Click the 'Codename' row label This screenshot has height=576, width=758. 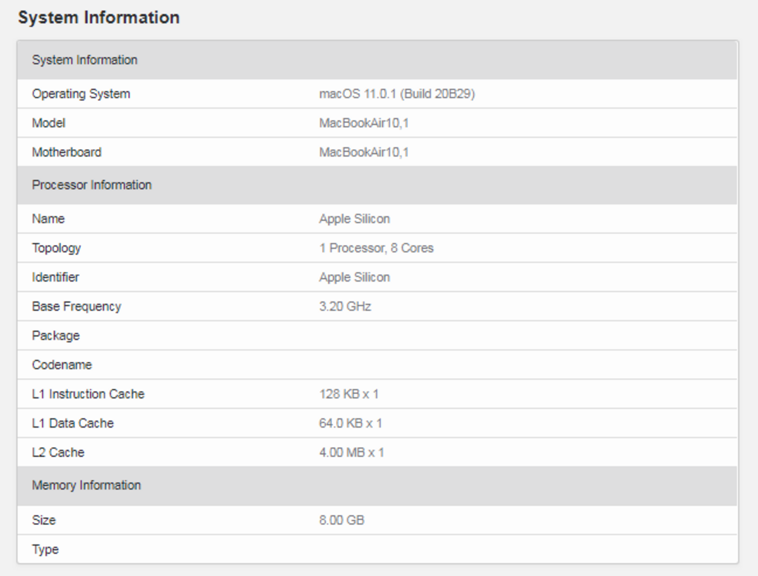[x=62, y=365]
